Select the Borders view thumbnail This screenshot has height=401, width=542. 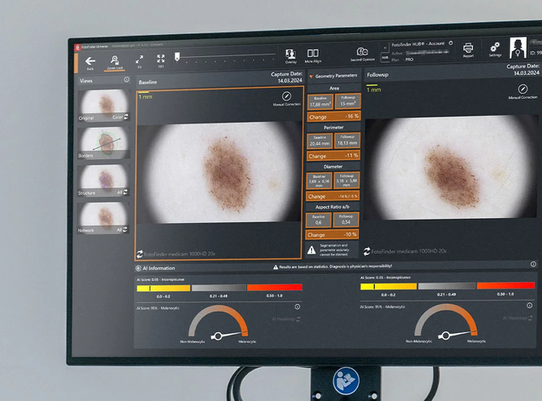tap(103, 143)
